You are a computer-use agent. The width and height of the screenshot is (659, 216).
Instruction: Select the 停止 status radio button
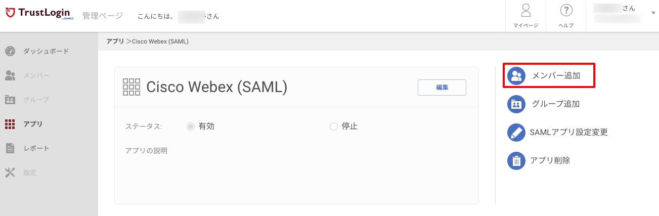pyautogui.click(x=333, y=126)
